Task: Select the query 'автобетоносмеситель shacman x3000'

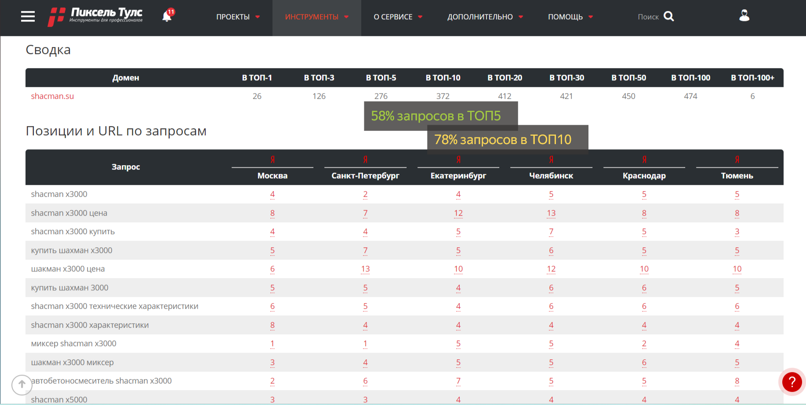Action: coord(102,381)
